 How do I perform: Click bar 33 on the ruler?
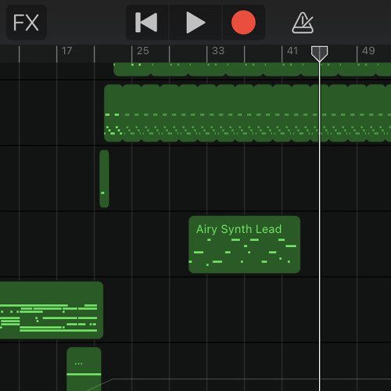click(218, 51)
